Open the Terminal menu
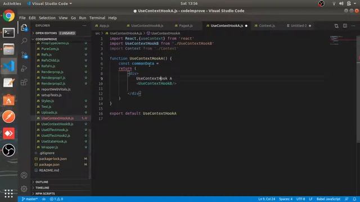The width and height of the screenshot is (360, 202). (x=97, y=18)
